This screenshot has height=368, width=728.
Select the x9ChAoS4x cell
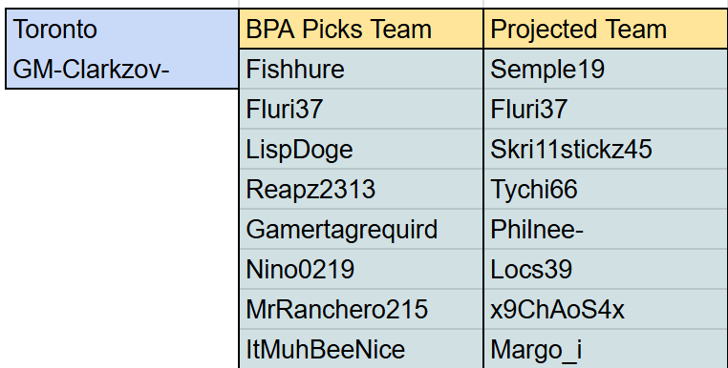click(606, 309)
